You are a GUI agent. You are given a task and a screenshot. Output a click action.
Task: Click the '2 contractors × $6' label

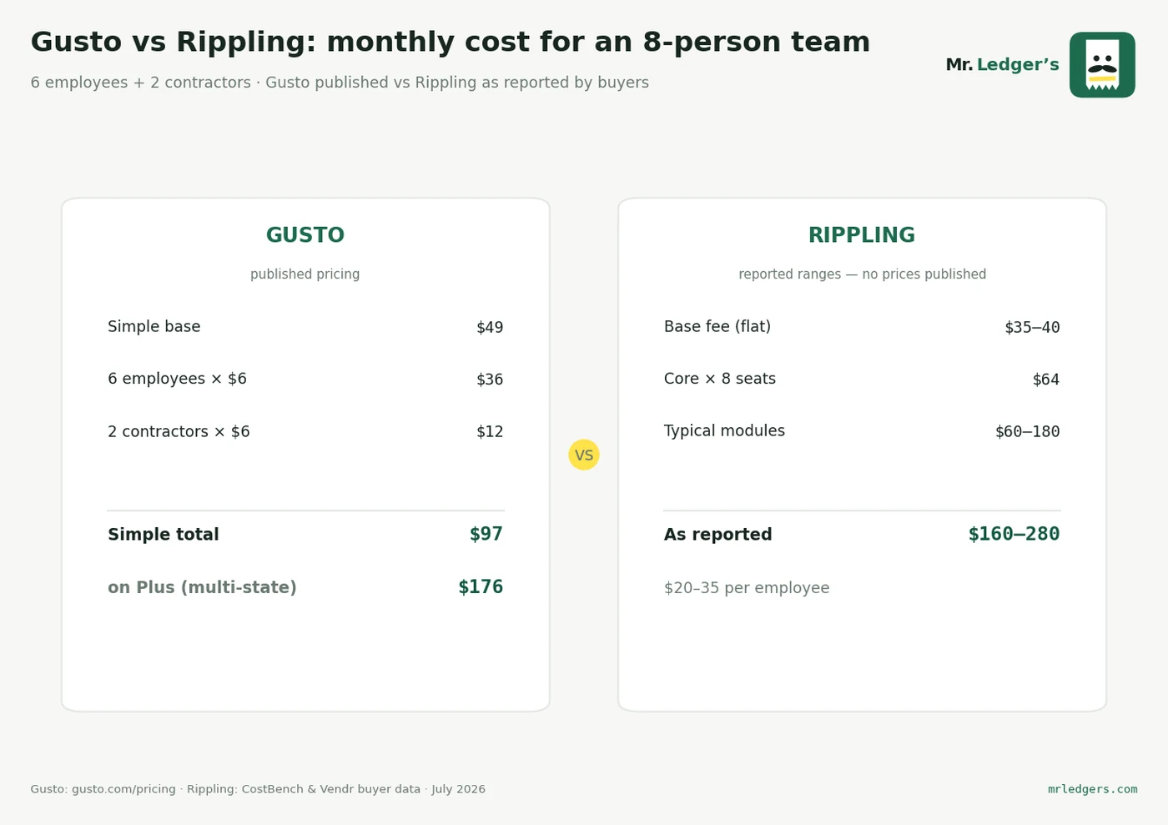click(179, 431)
